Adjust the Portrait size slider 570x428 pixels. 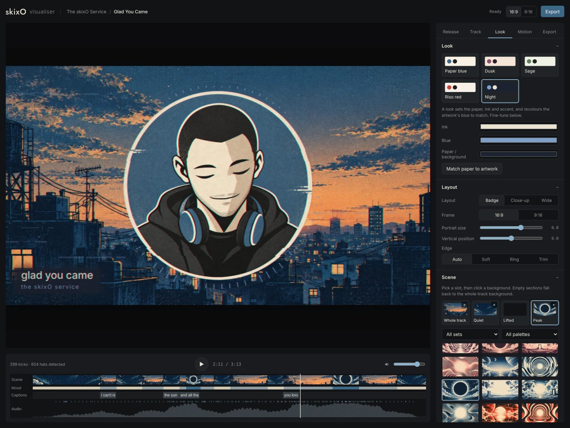511,228
